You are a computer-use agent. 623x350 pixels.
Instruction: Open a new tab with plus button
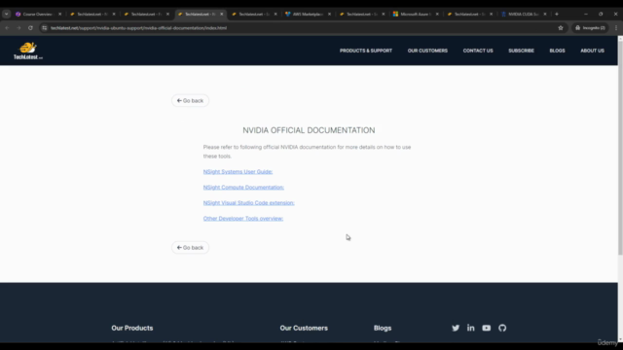point(557,14)
